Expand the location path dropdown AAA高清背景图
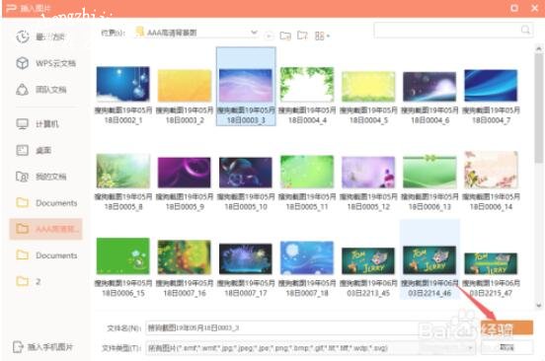The height and width of the screenshot is (361, 545). pos(254,33)
